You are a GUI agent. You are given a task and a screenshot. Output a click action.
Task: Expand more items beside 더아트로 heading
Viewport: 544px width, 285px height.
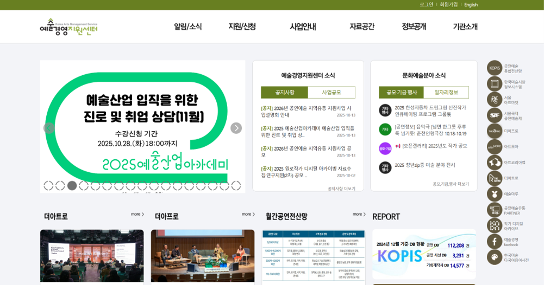coord(137,215)
